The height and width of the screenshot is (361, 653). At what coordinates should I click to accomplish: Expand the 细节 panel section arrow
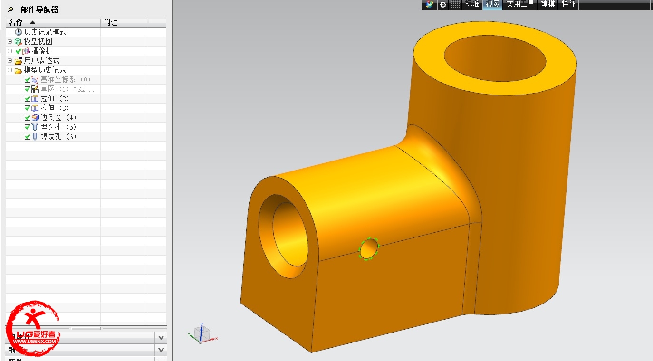click(x=161, y=350)
